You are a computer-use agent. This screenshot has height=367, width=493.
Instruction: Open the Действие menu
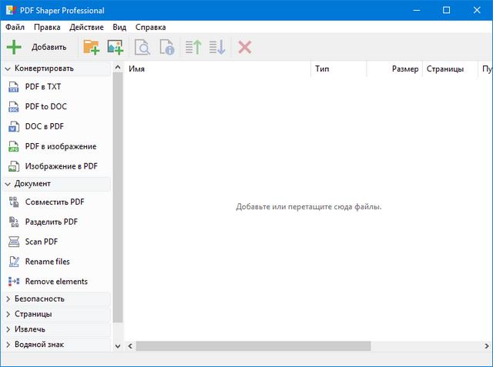86,27
